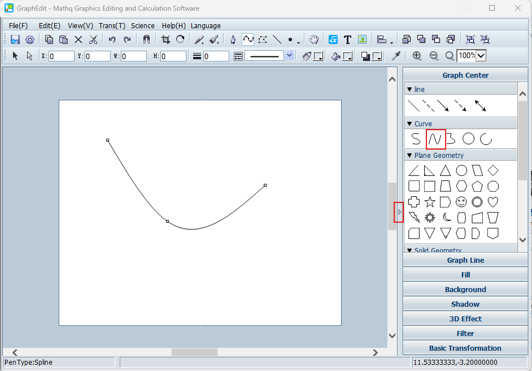Click the Redo arrow icon

[127, 39]
